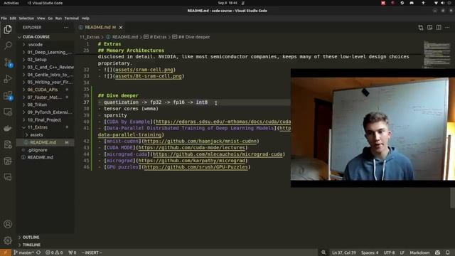Open Remote Explorer view in activity bar
Viewport: 455px width, 256px height.
8,112
